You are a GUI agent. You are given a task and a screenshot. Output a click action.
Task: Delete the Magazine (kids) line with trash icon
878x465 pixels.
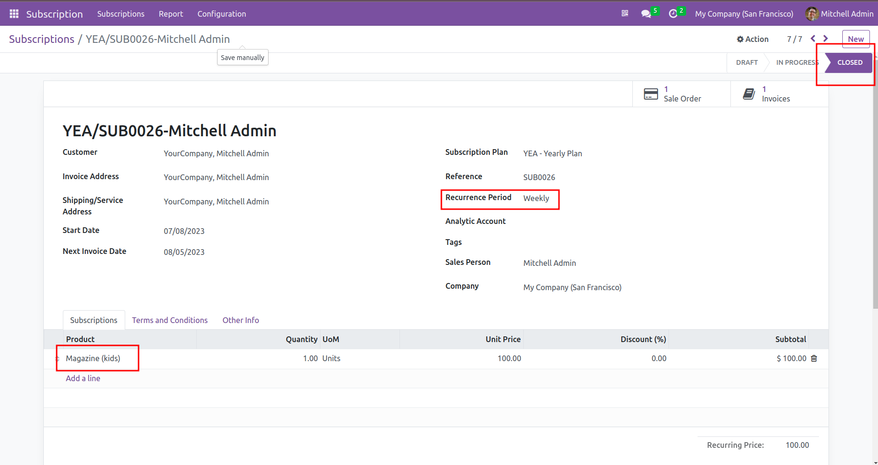814,358
